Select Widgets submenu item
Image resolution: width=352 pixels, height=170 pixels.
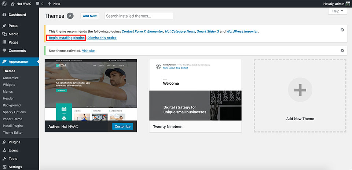click(9, 85)
